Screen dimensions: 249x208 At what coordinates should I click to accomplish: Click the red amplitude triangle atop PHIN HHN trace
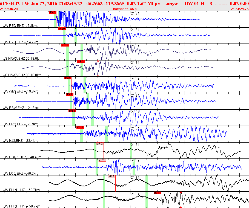click(x=181, y=193)
